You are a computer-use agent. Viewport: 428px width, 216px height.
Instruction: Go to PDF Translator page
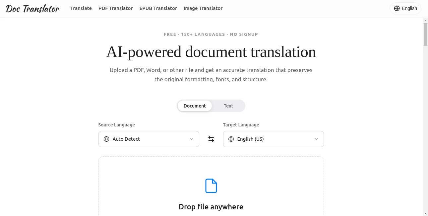[x=116, y=8]
